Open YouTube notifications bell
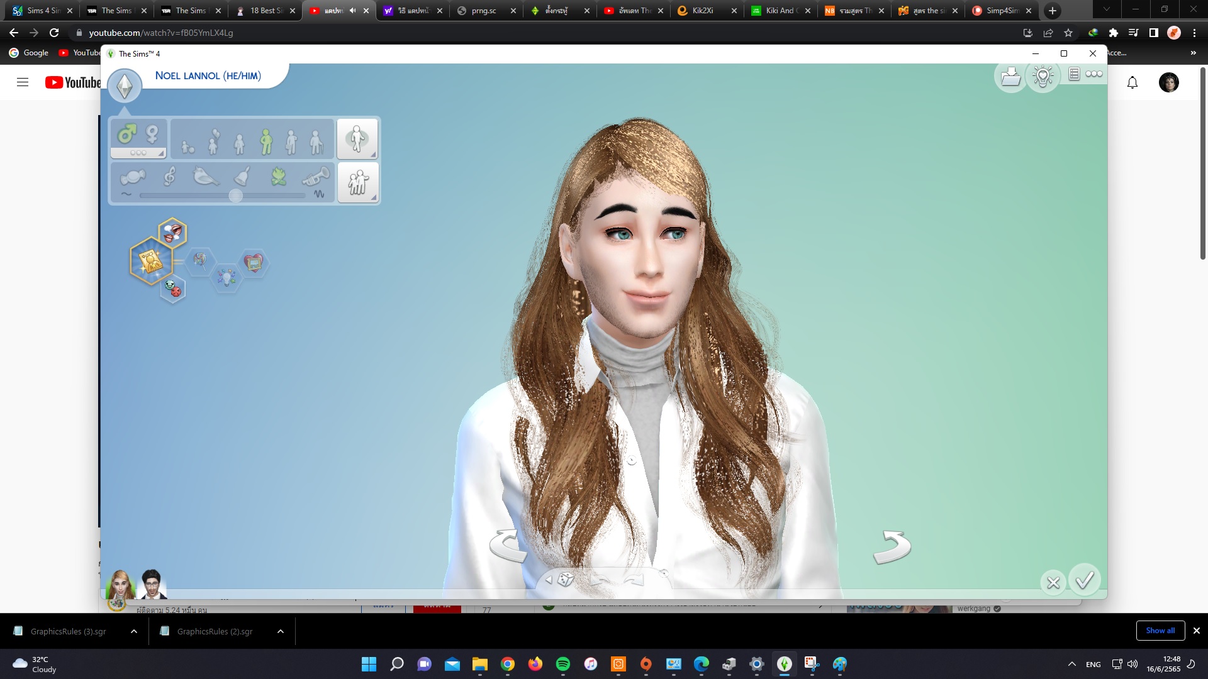 [x=1132, y=82]
